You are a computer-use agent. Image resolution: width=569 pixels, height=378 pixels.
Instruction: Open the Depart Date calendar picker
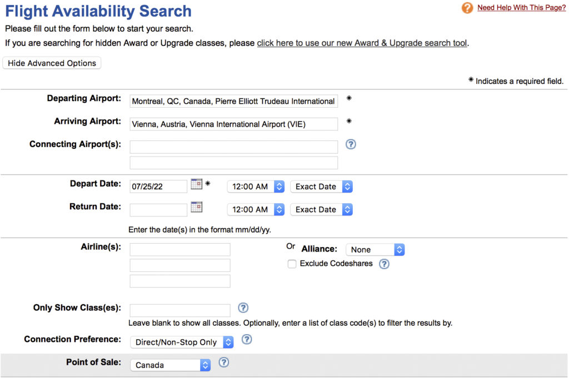196,184
